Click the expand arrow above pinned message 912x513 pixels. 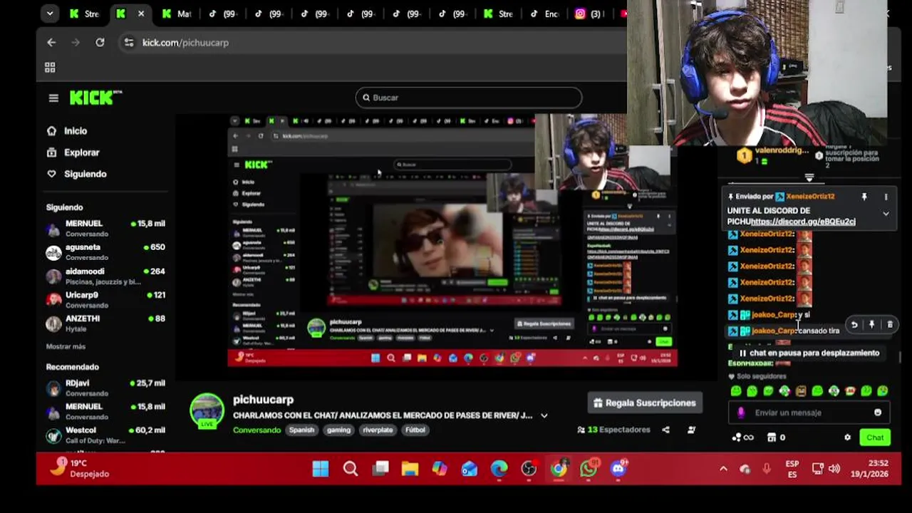[809, 177]
